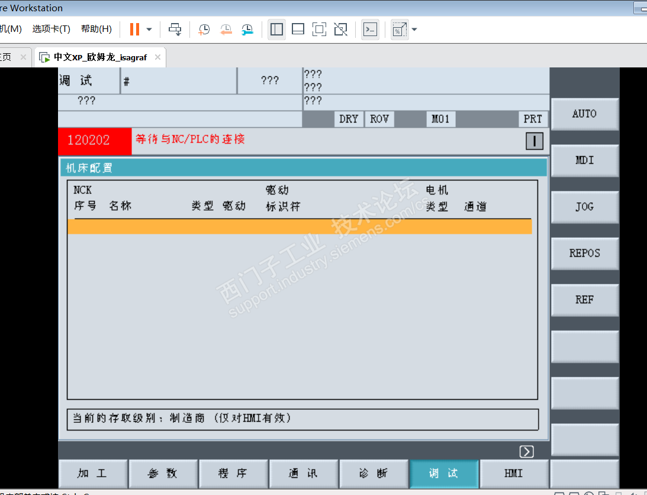Click the REF softkey
This screenshot has height=495, width=647.
(585, 300)
